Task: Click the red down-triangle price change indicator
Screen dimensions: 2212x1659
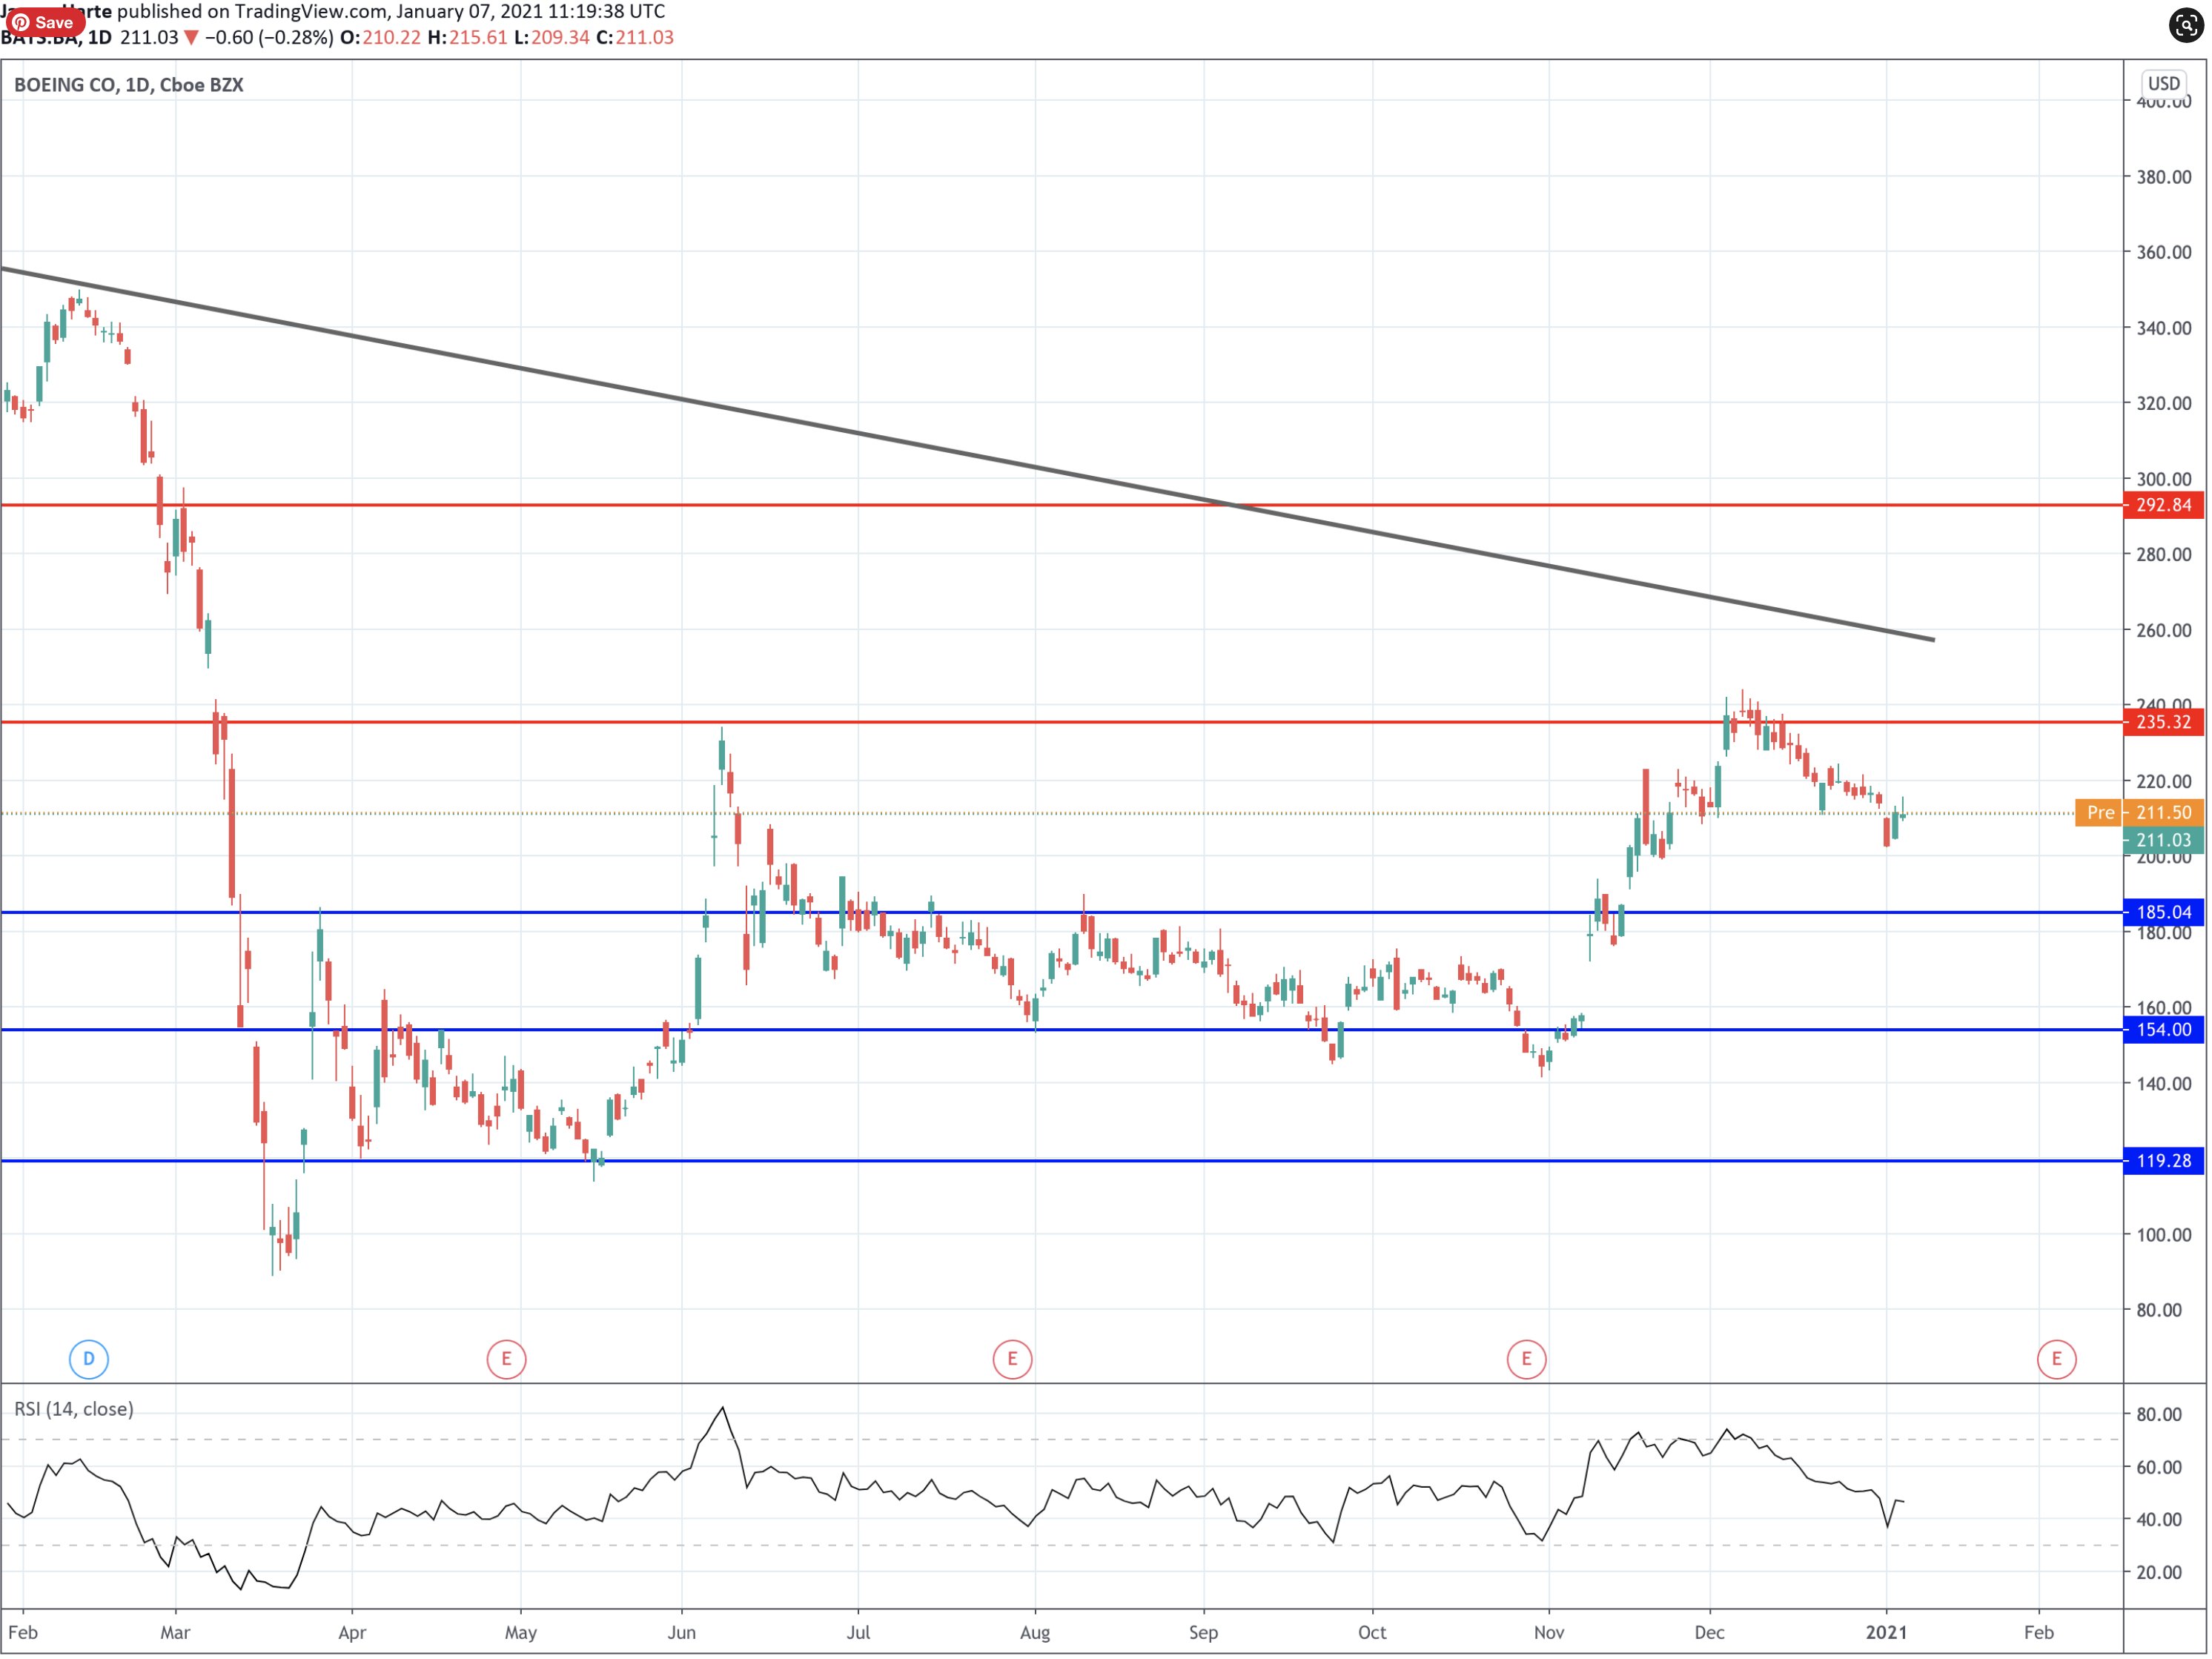Action: 191,38
